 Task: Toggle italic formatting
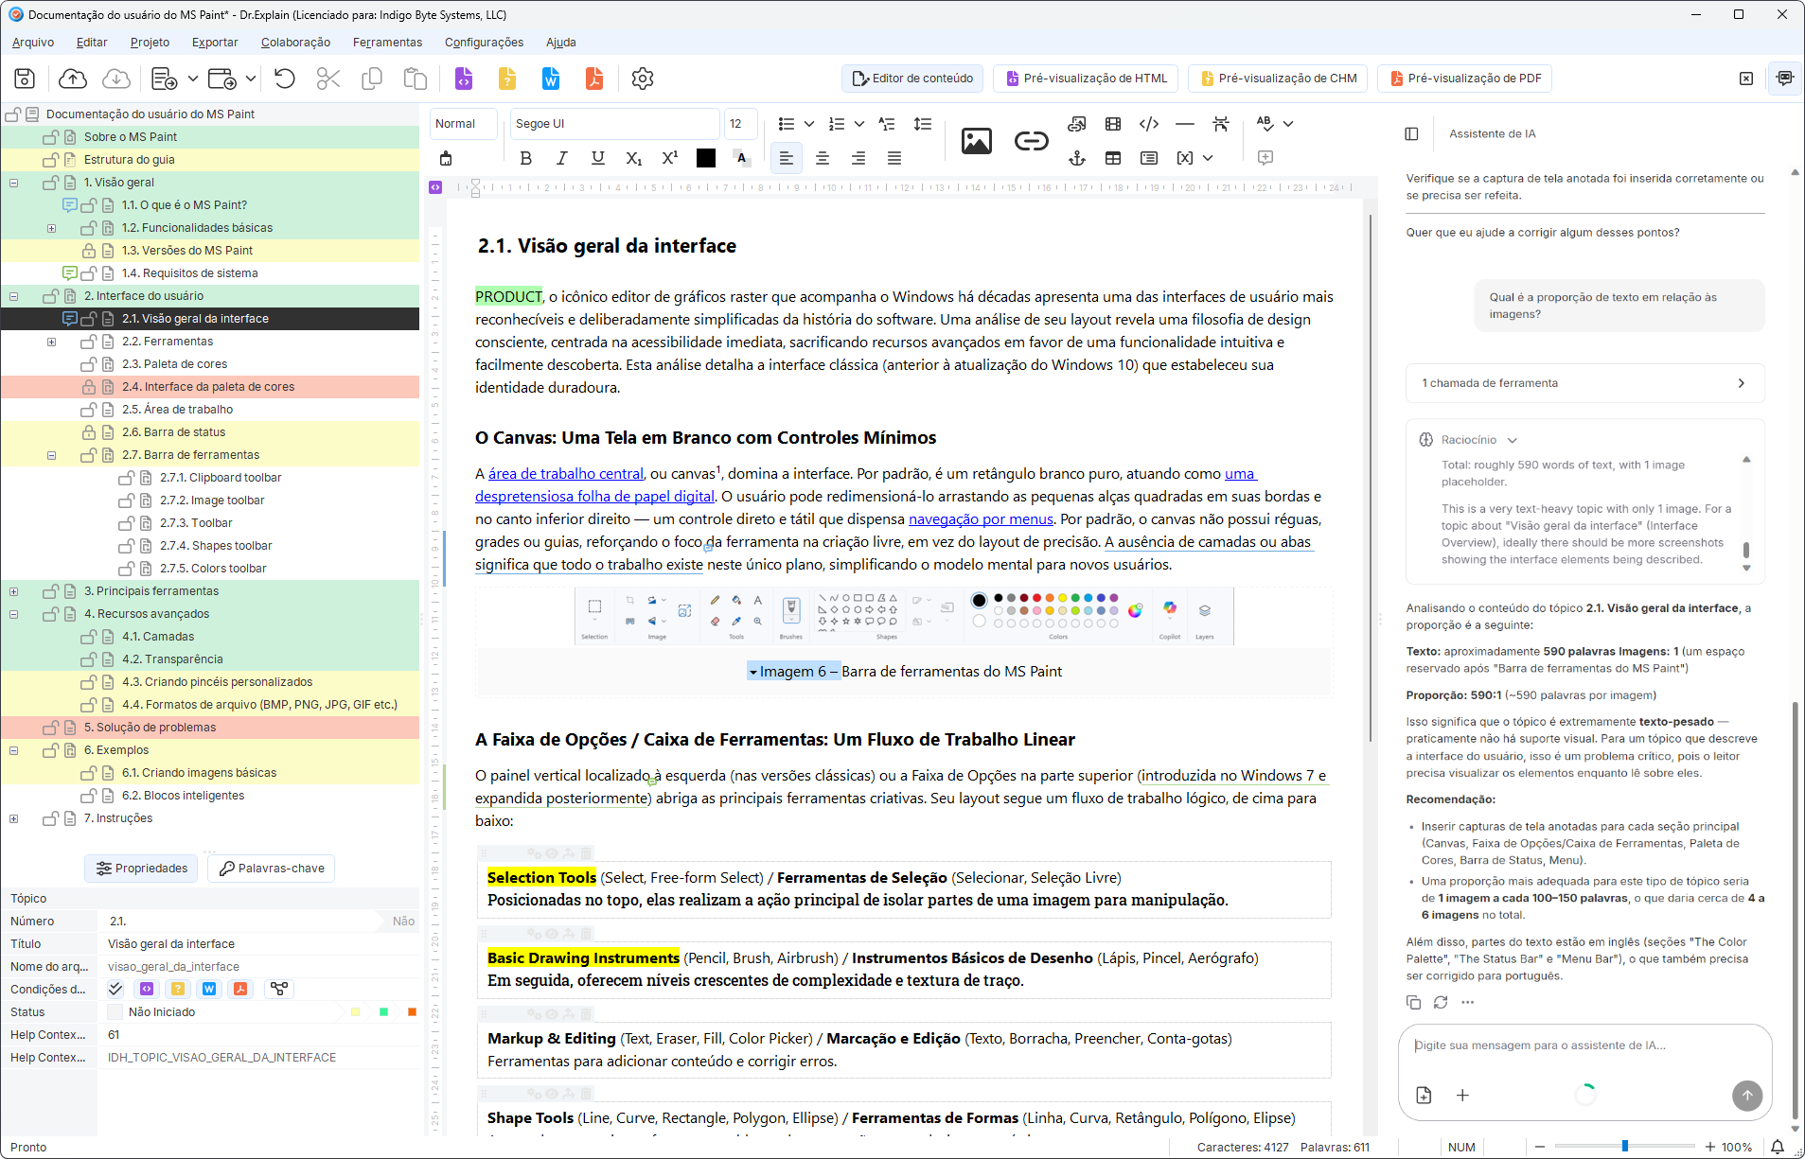(562, 158)
